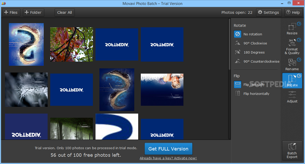Add photos with the Files button
Viewport: 305px width, 164px height.
(11, 12)
